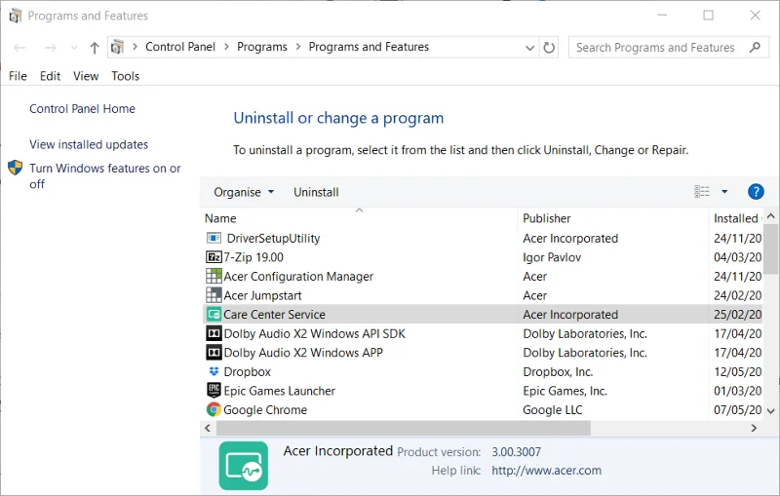Click install date 12/05/20 cell
Image resolution: width=780 pixels, height=496 pixels.
point(737,371)
